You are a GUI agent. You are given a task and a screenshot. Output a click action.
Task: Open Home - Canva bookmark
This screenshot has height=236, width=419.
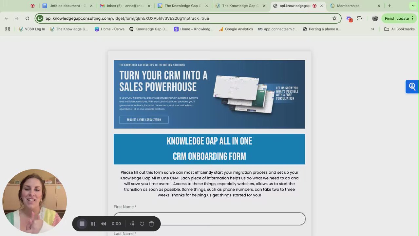point(109,29)
